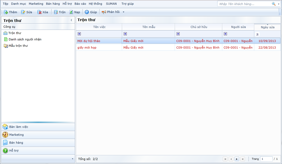
Task: Click the Xóa (delete) toolbar icon
Action: coord(39,12)
